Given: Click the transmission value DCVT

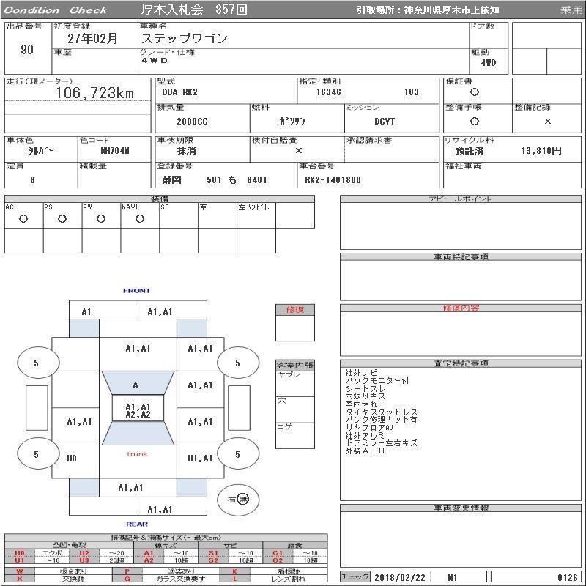Looking at the screenshot, I should (385, 122).
